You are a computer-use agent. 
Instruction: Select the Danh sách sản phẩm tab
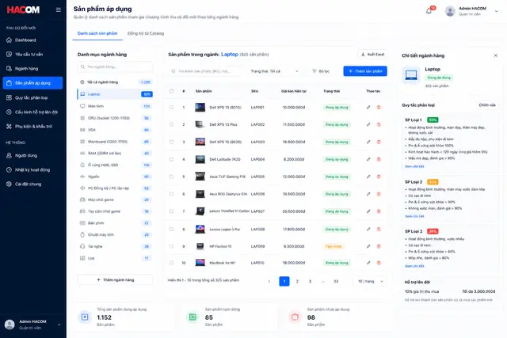pyautogui.click(x=97, y=33)
